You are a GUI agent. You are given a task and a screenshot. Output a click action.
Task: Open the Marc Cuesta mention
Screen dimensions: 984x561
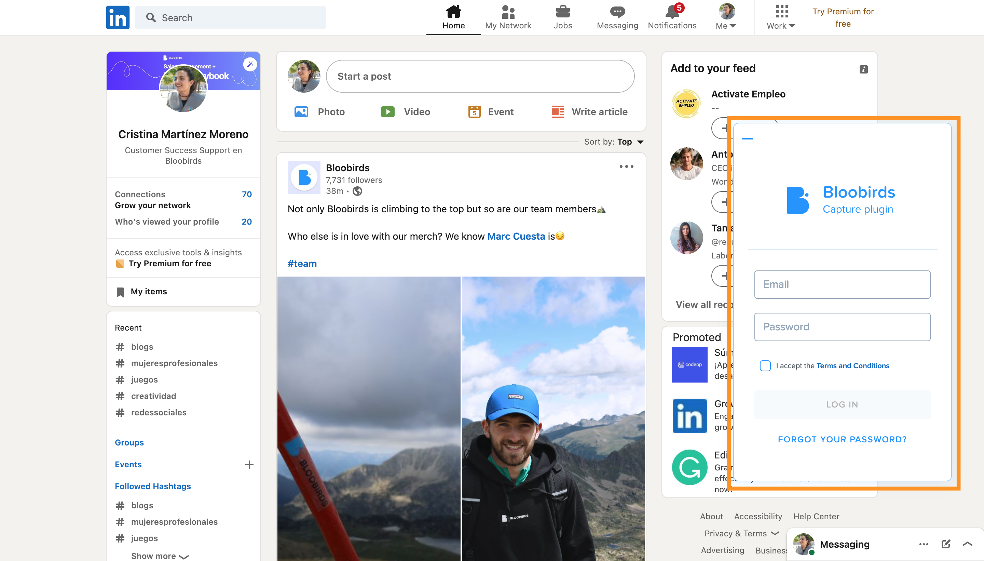tap(516, 236)
